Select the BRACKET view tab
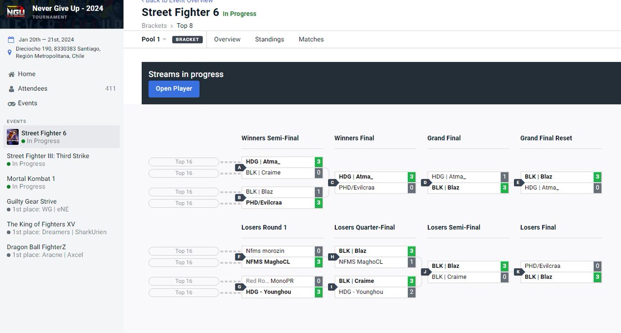This screenshot has width=621, height=333. pyautogui.click(x=187, y=39)
